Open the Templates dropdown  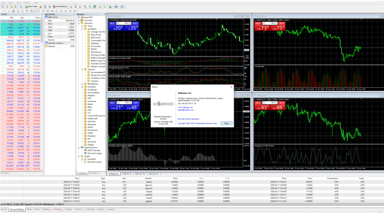123,7
